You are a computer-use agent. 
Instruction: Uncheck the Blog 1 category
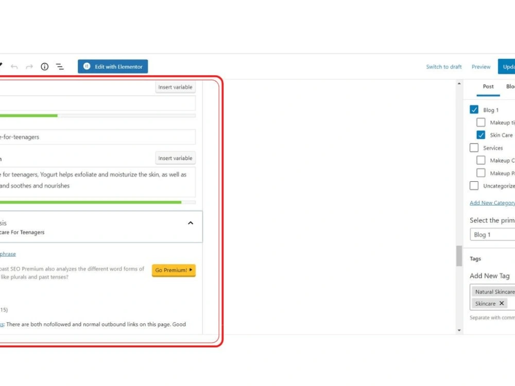click(x=474, y=110)
